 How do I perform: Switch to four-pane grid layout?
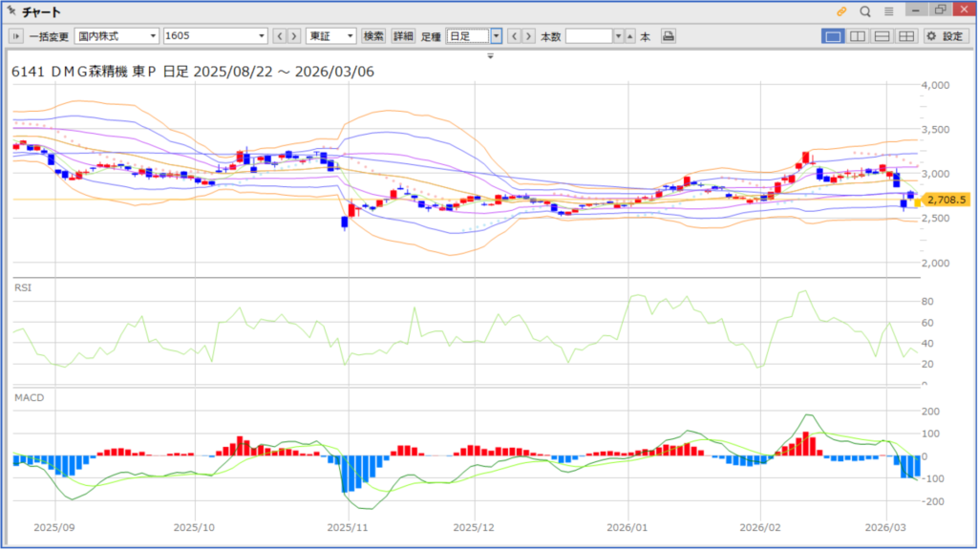click(905, 36)
